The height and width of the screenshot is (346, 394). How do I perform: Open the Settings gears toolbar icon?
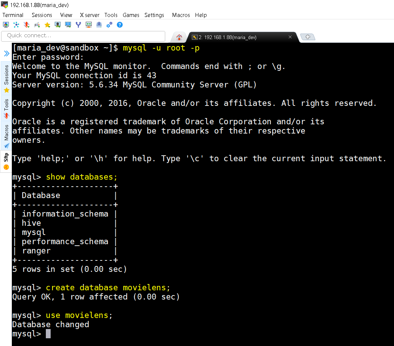tap(109, 25)
